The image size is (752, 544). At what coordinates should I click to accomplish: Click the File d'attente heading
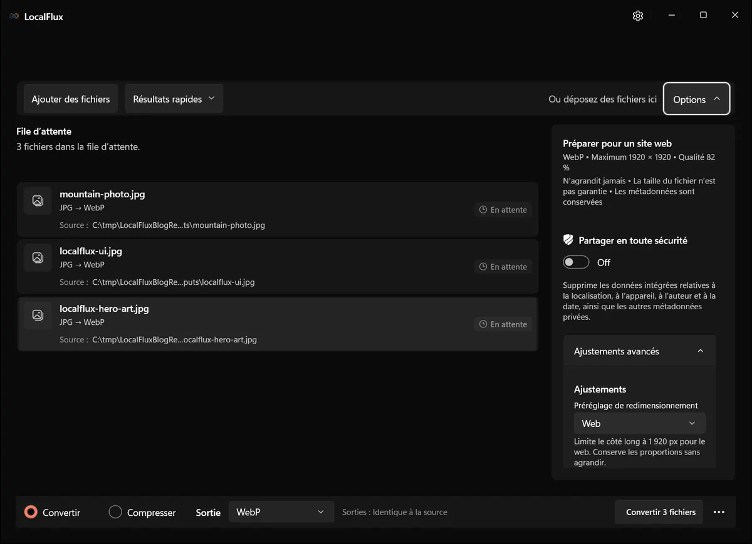coord(44,131)
